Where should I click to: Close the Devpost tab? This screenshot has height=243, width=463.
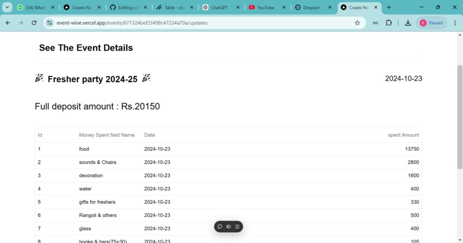(330, 7)
